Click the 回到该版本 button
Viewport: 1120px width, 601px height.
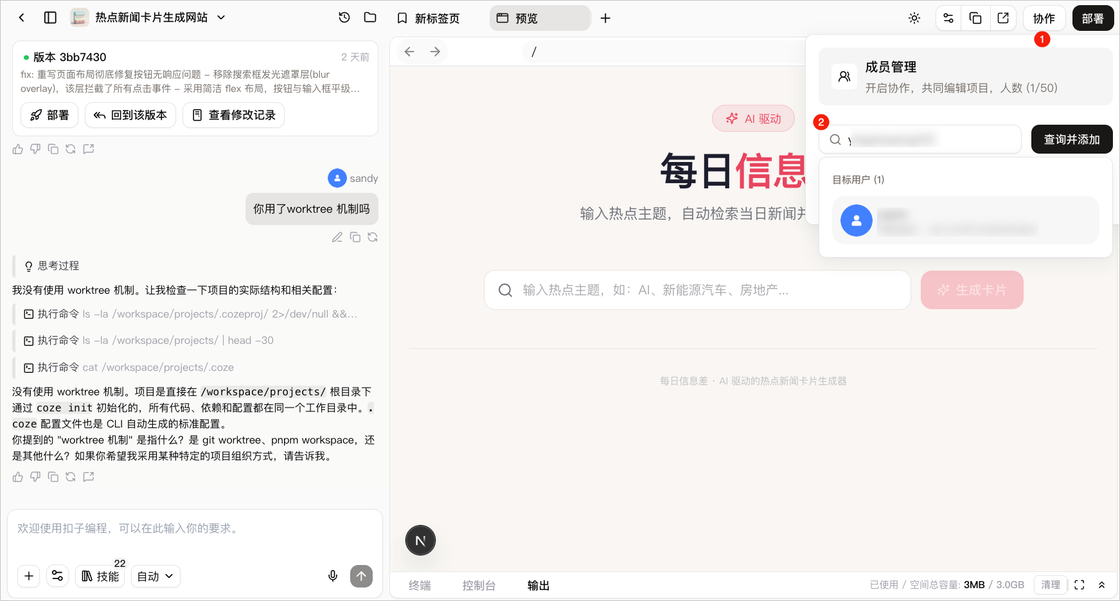point(130,115)
